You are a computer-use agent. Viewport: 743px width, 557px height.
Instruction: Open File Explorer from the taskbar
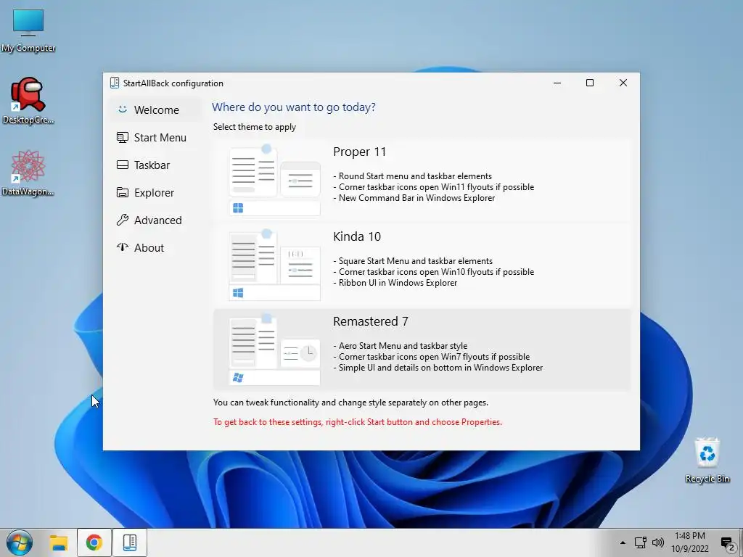coord(59,542)
